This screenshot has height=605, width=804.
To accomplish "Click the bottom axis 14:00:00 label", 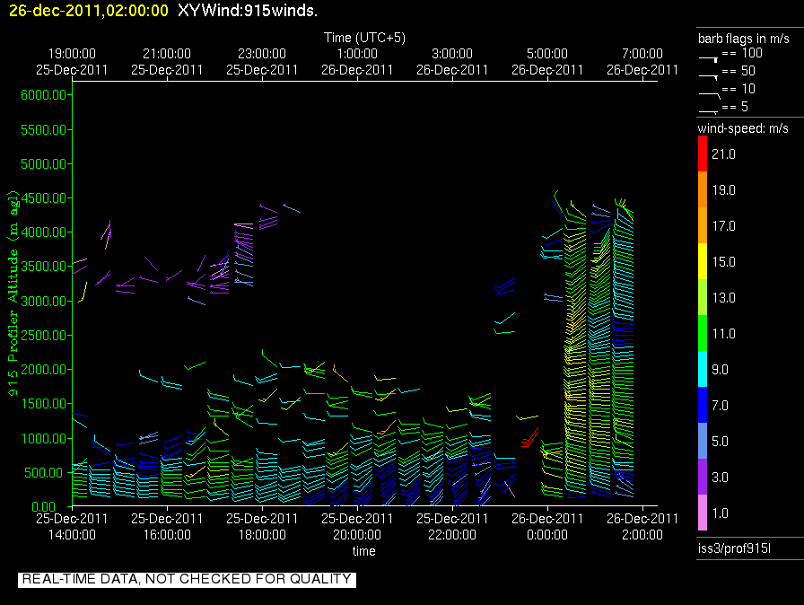I will [x=72, y=535].
